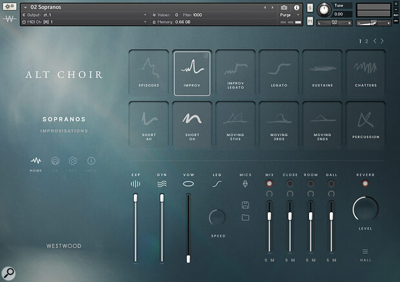Expand the Output routing dropdown
Viewport: 400px width, 282px height.
coord(145,14)
